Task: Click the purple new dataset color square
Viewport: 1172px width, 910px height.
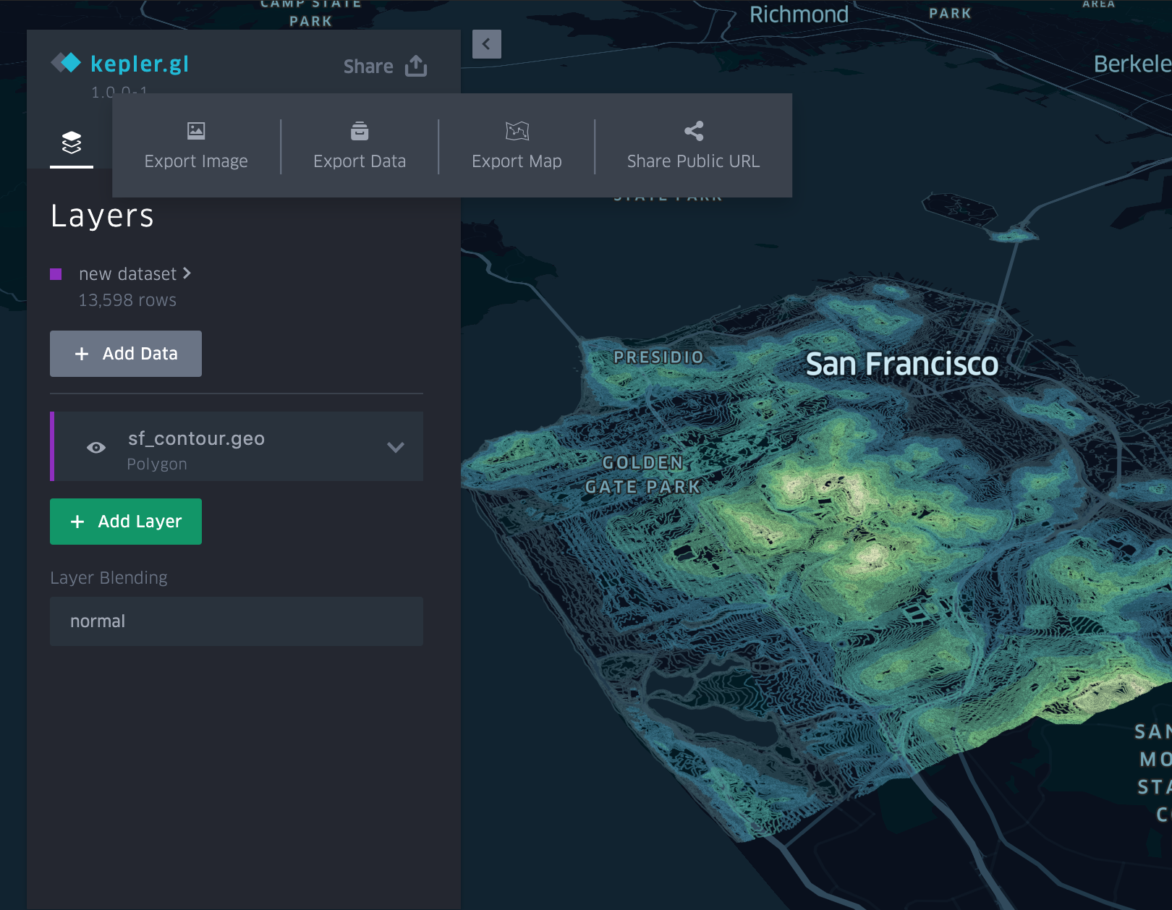Action: pos(56,274)
